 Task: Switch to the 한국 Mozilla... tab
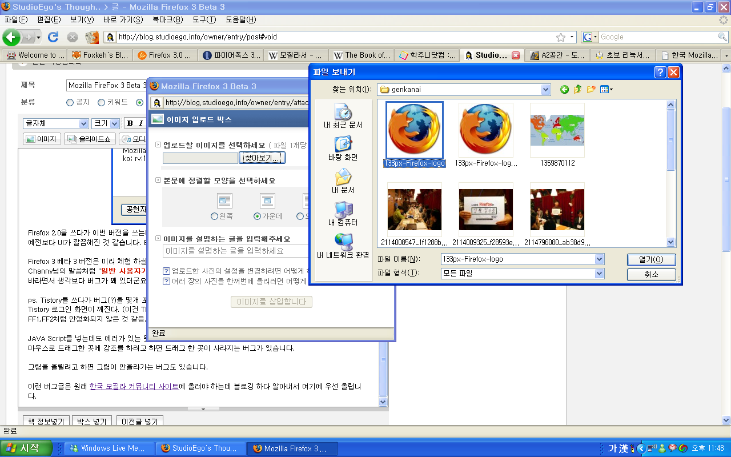[x=690, y=55]
